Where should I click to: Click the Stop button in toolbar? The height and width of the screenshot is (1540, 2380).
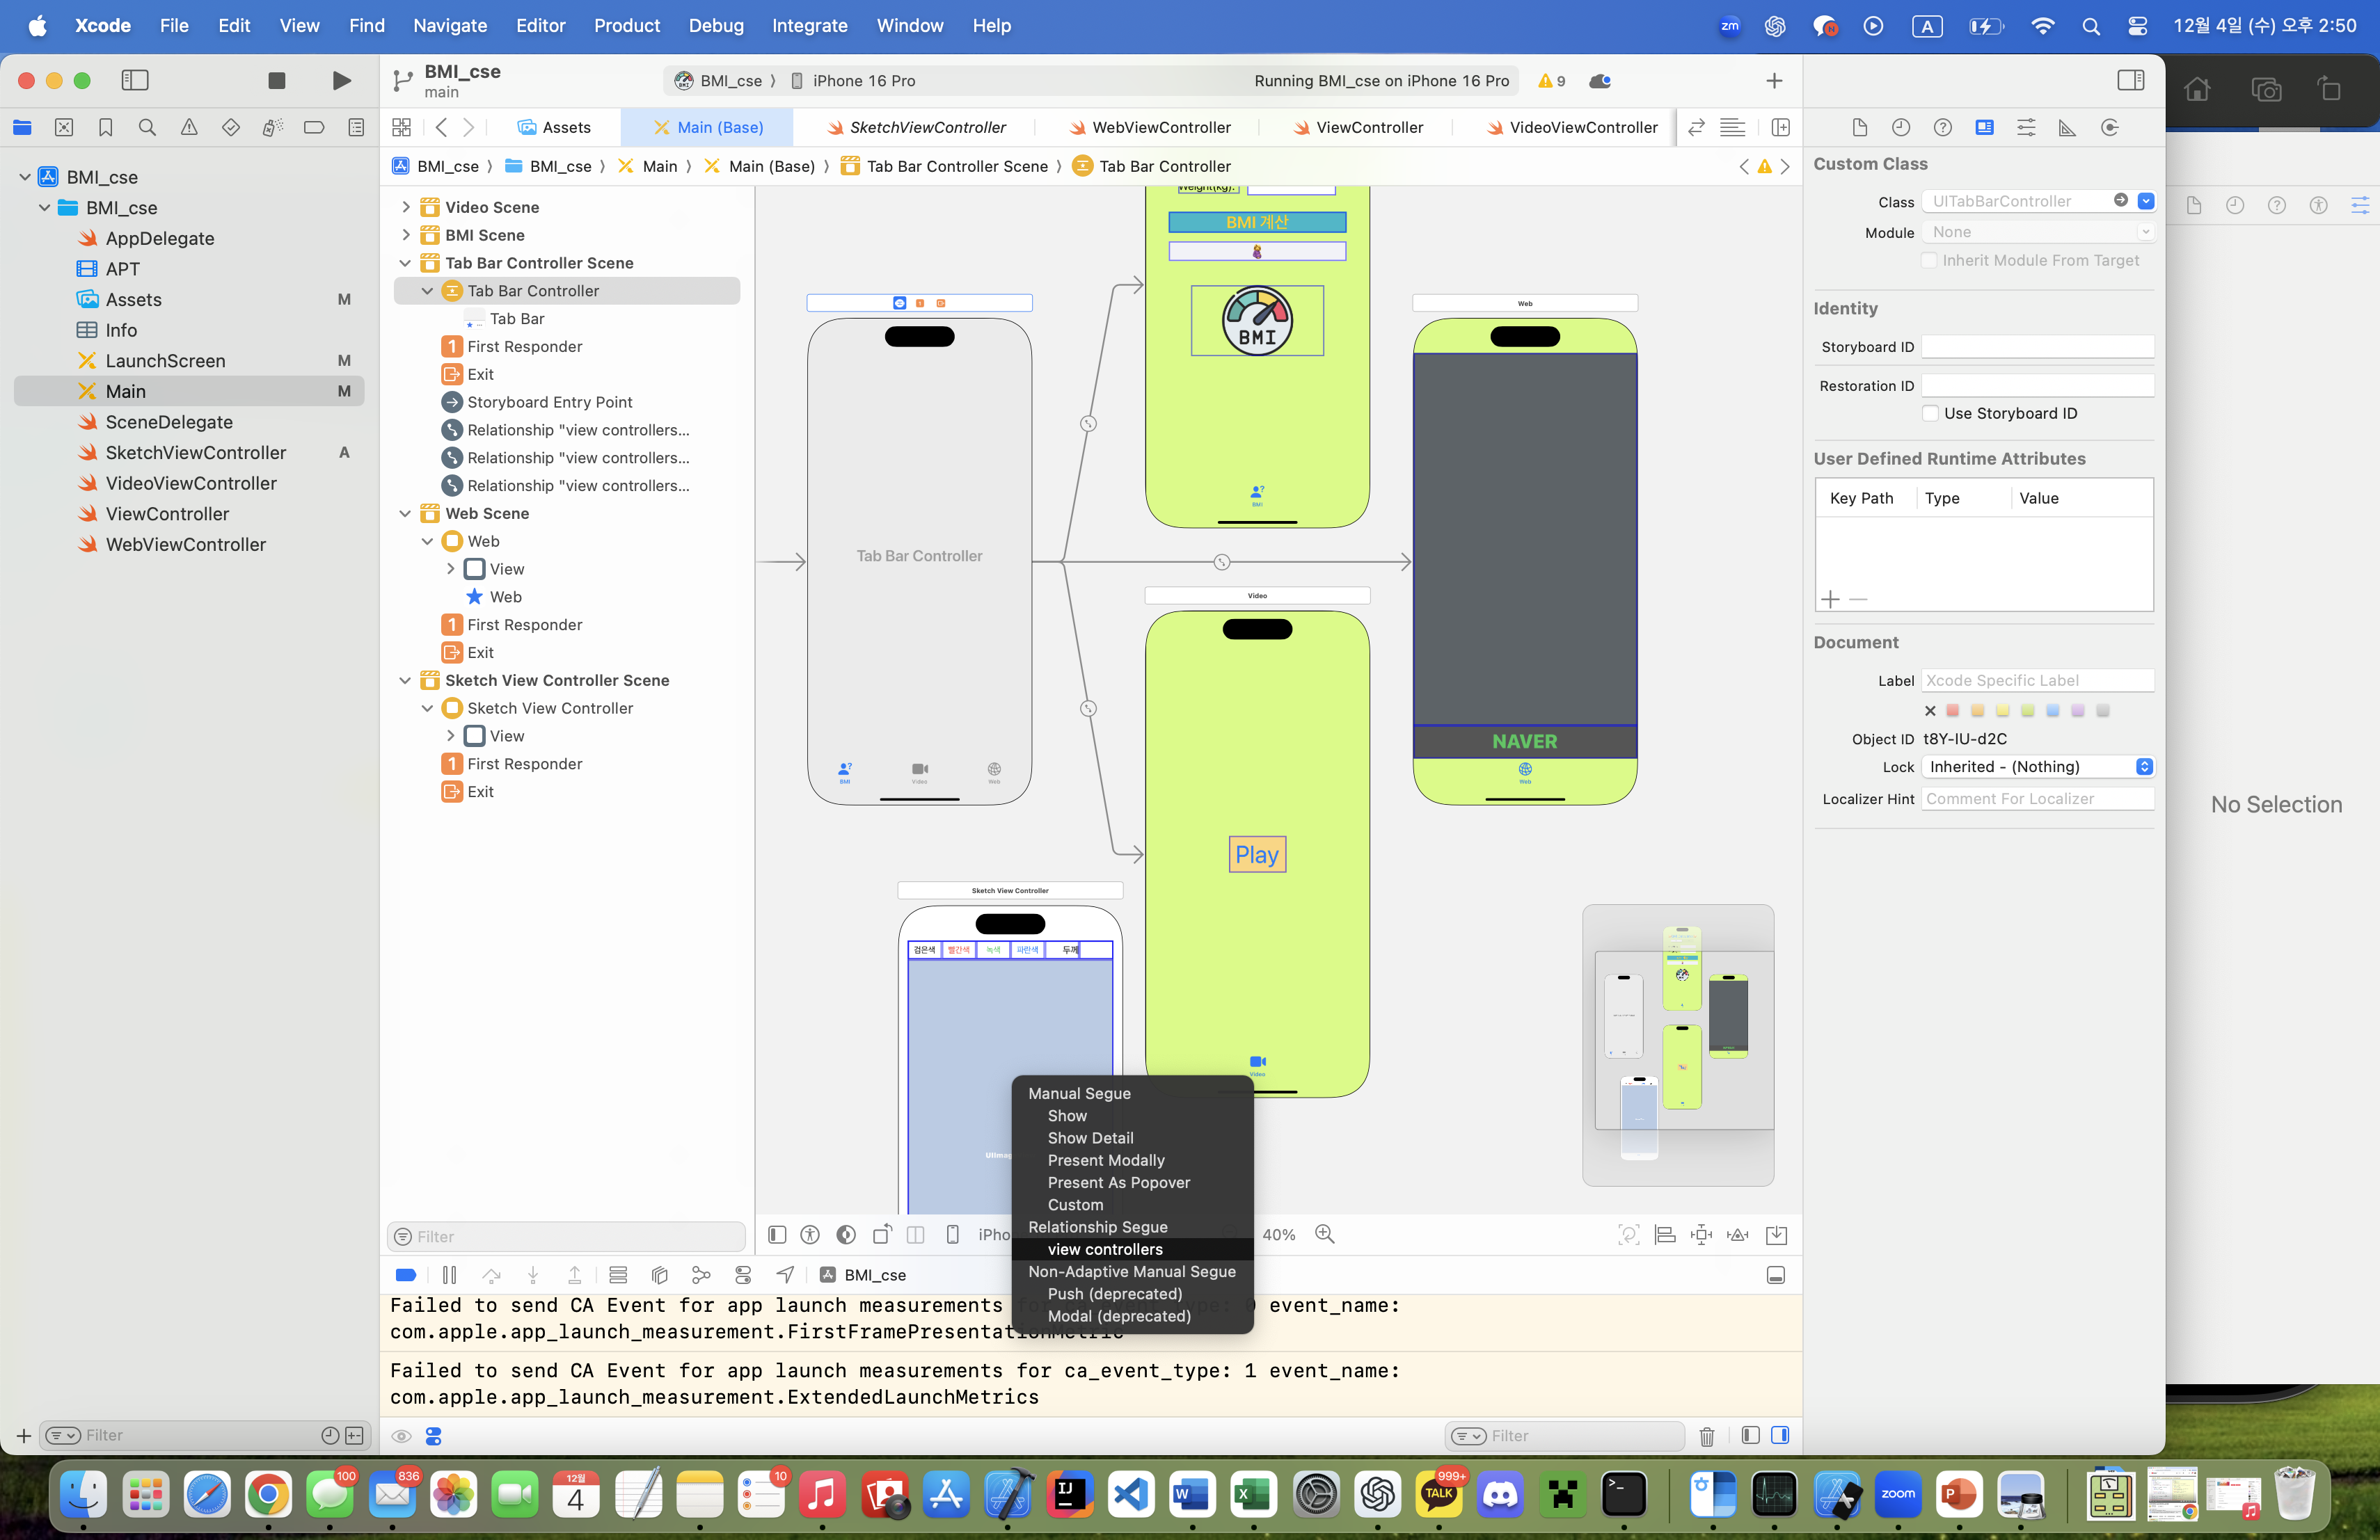277,81
